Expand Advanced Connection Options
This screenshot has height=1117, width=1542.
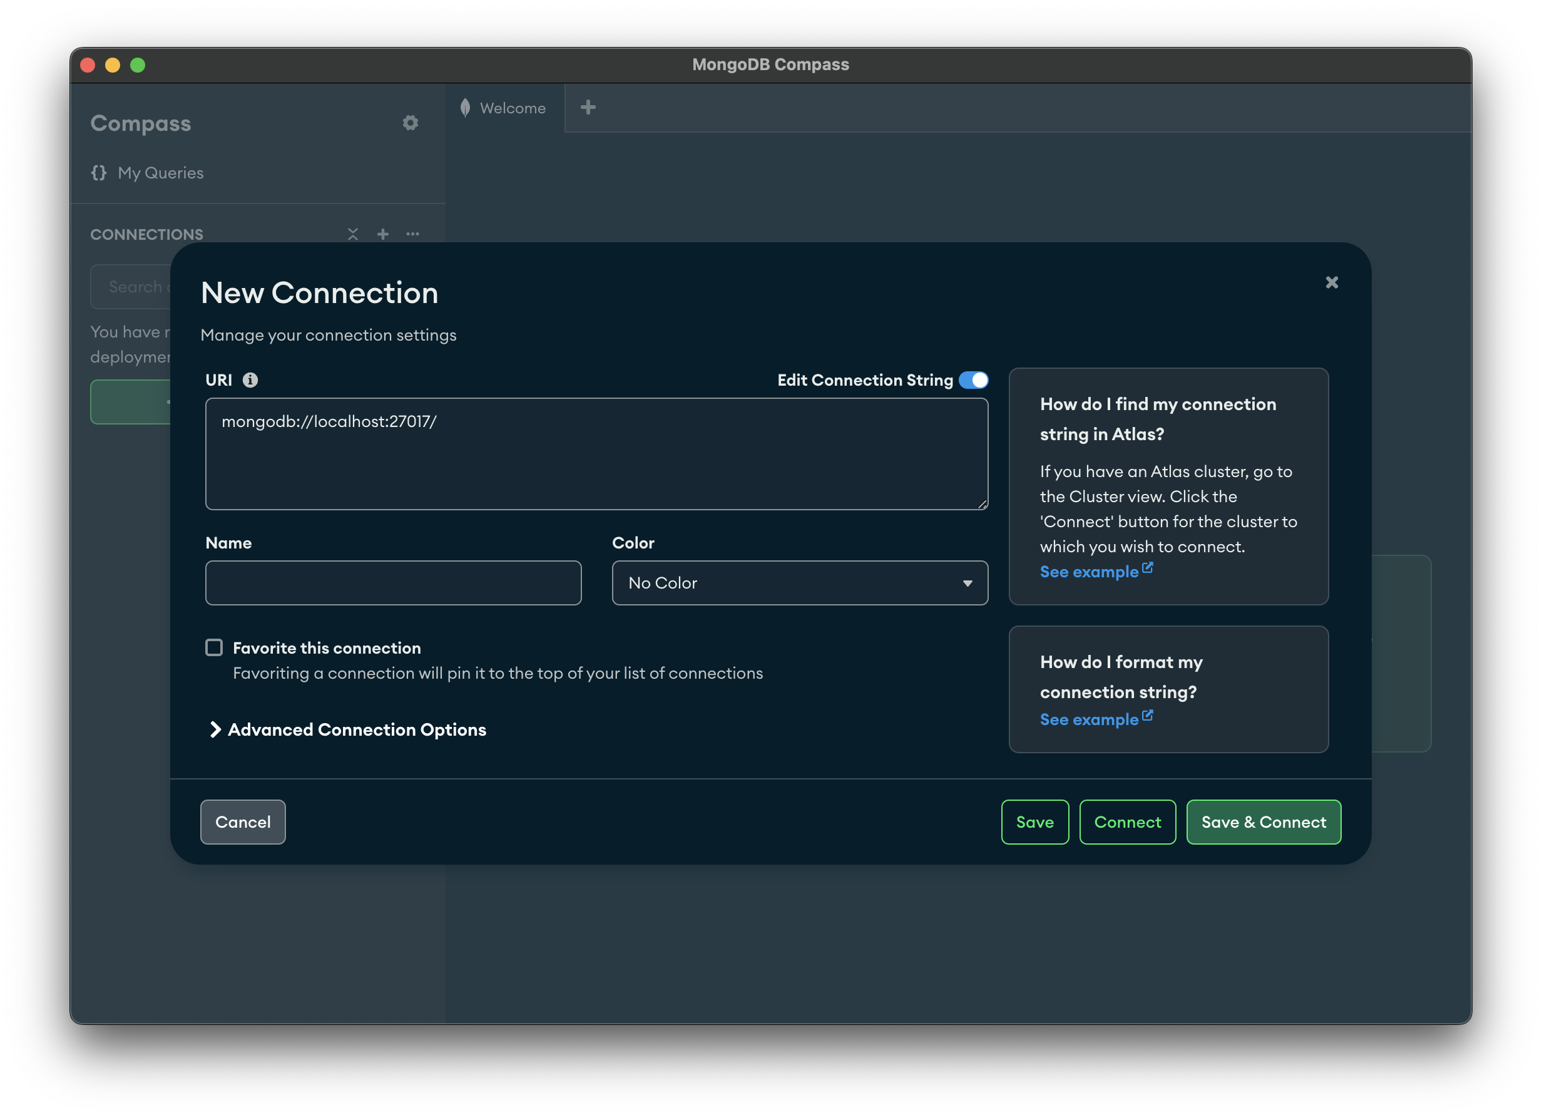347,729
